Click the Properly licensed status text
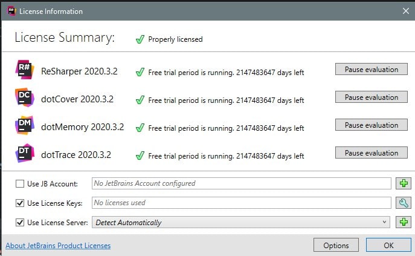The image size is (415, 256). 175,39
